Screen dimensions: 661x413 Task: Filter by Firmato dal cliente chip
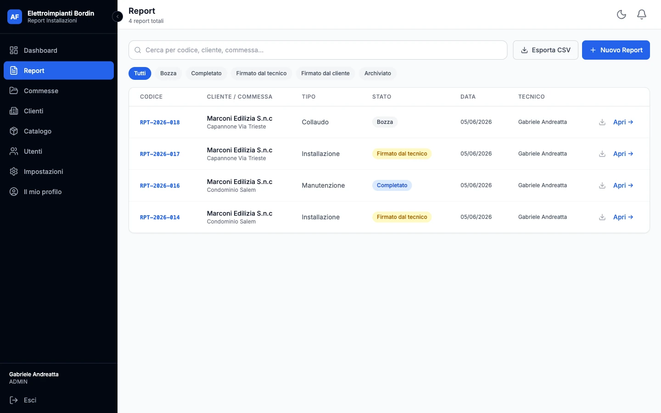[x=325, y=73]
